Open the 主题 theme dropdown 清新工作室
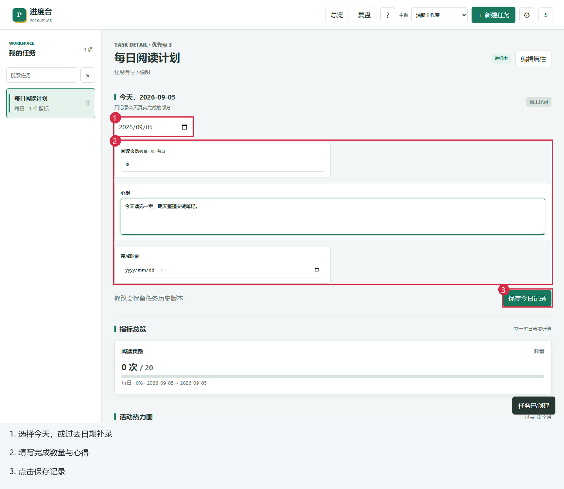Screen dimensions: 564x489 tap(439, 15)
